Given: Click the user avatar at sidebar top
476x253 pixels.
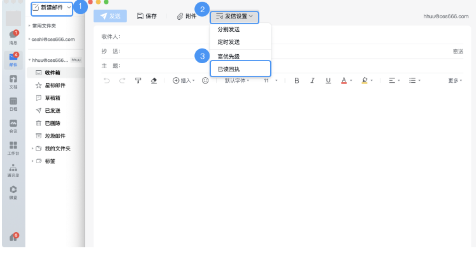Looking at the screenshot, I should [13, 18].
